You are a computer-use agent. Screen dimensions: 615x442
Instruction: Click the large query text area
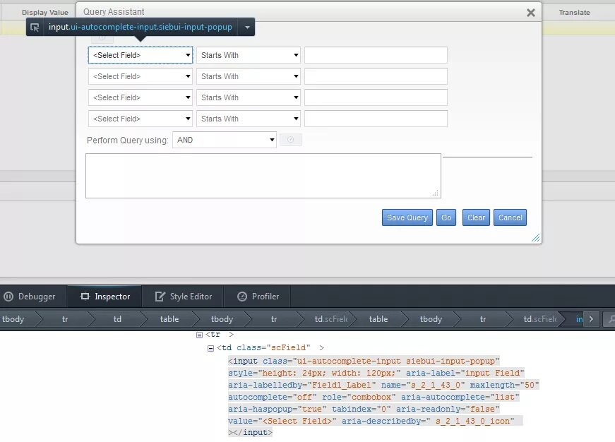click(x=263, y=176)
